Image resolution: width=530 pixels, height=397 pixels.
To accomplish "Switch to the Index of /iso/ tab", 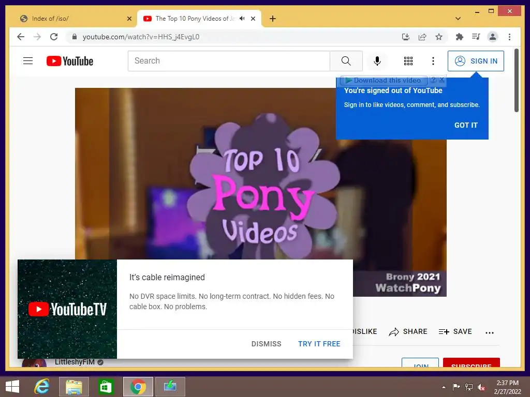I will (x=76, y=19).
